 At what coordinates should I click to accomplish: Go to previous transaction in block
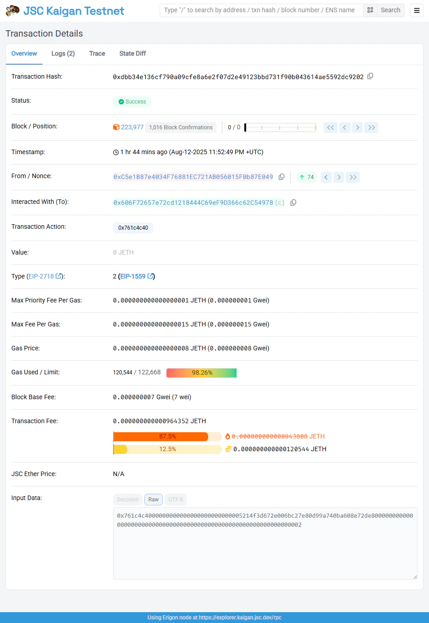coord(344,127)
